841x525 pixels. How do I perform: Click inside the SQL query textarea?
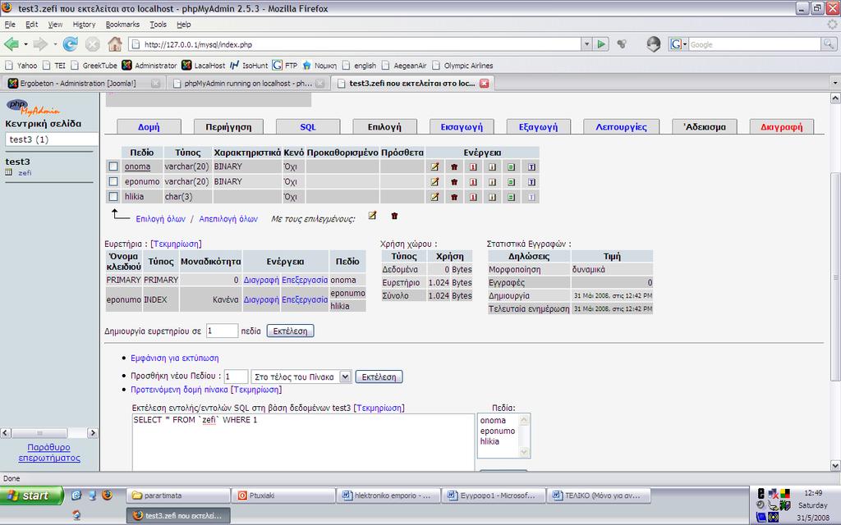point(303,442)
